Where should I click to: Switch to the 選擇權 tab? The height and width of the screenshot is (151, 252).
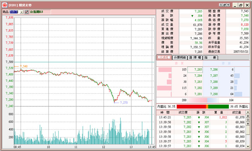coord(195,58)
